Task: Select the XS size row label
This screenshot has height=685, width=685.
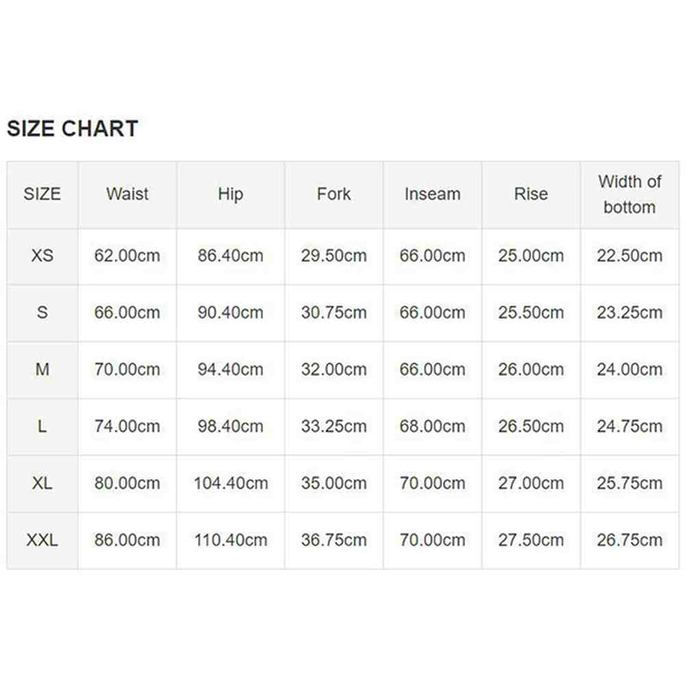Action: click(42, 256)
